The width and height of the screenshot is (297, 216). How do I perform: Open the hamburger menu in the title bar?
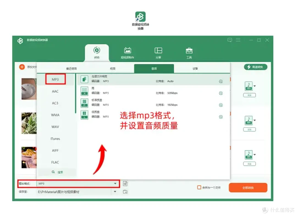tap(238, 40)
